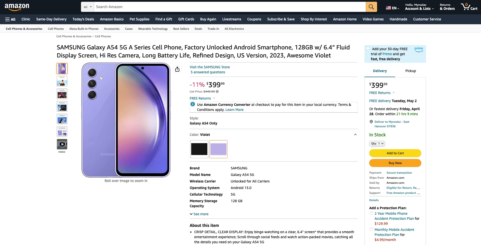Click the List Price info icon
This screenshot has height=245, width=481.
tap(217, 91)
